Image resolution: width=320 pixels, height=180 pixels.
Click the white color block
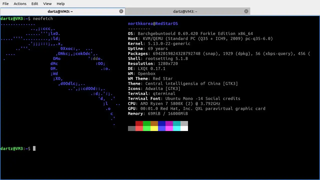[184, 128]
